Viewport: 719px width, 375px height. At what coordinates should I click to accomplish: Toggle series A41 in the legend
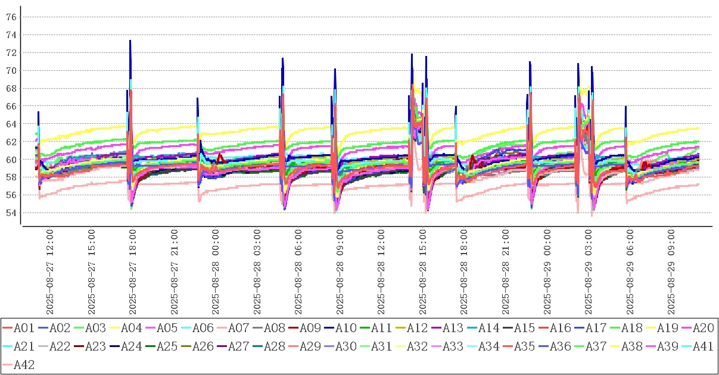click(703, 346)
